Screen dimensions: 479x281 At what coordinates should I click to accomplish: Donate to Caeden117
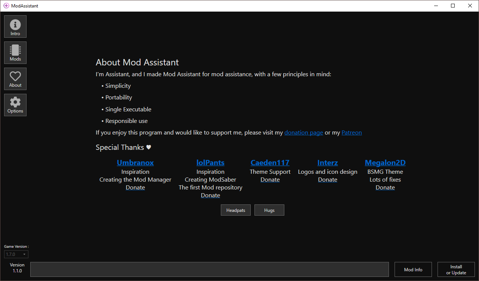tap(270, 180)
